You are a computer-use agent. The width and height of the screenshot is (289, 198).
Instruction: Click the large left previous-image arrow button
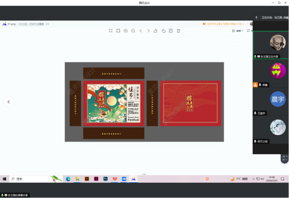[9, 102]
